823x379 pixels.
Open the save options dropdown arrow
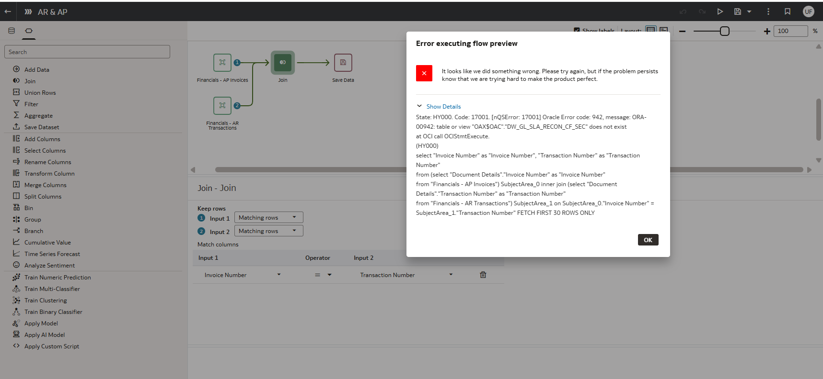click(x=749, y=11)
